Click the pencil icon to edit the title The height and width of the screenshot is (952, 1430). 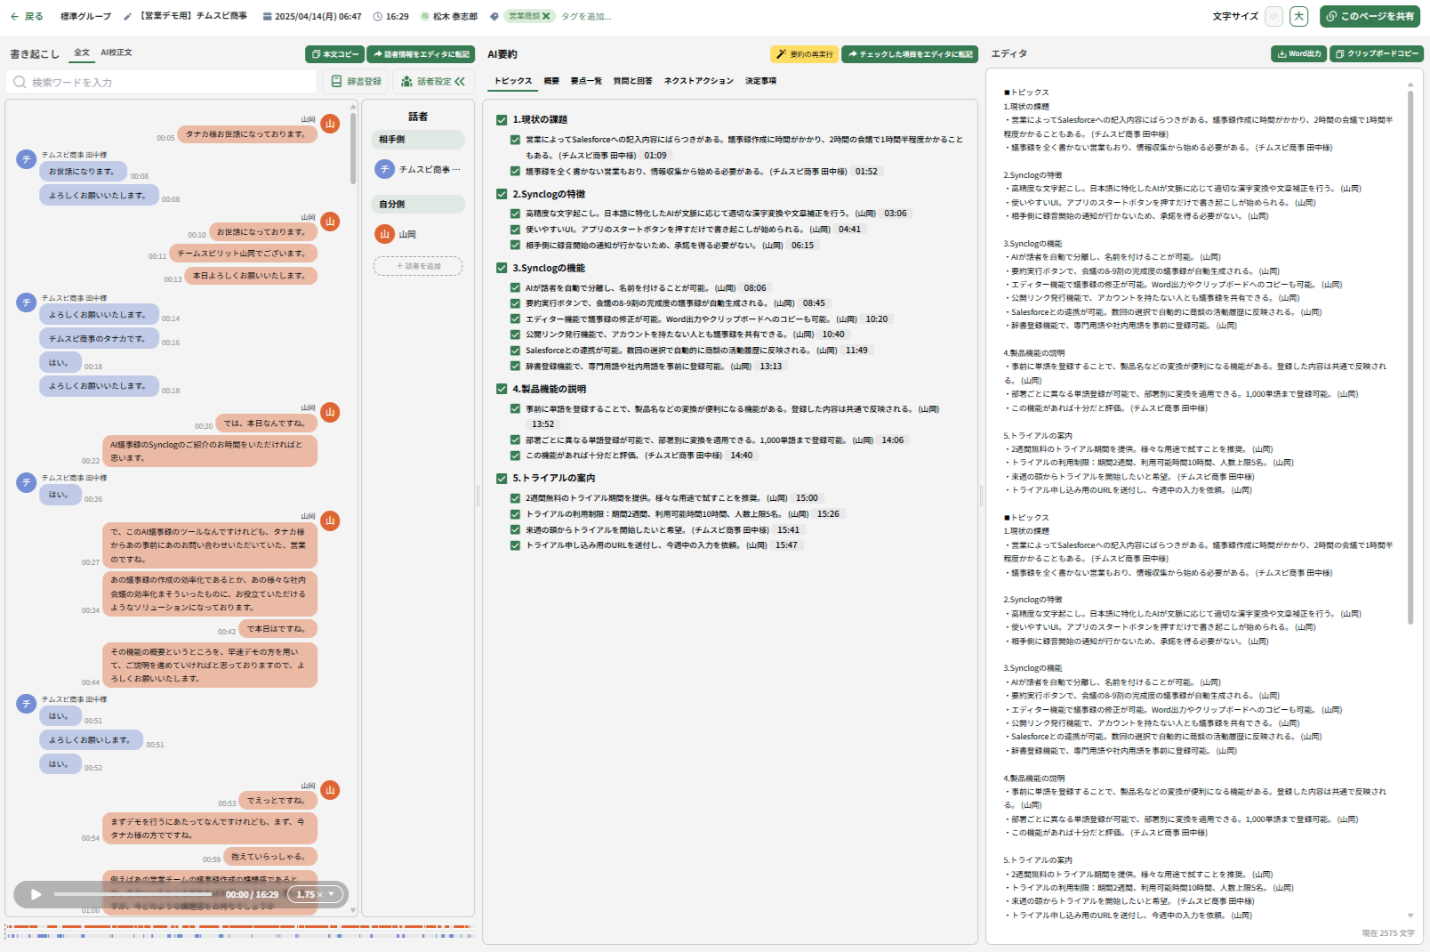click(x=127, y=16)
